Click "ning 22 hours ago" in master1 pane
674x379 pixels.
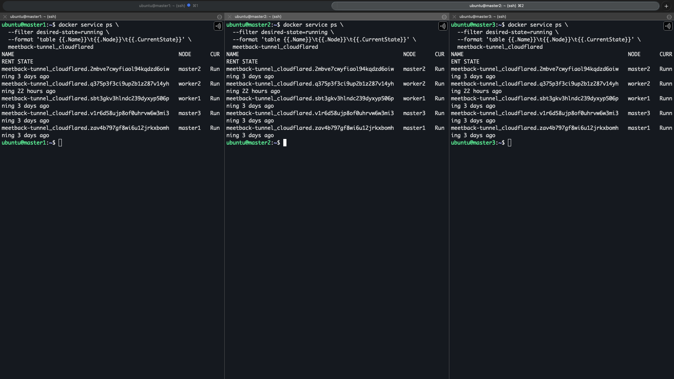pyautogui.click(x=28, y=91)
